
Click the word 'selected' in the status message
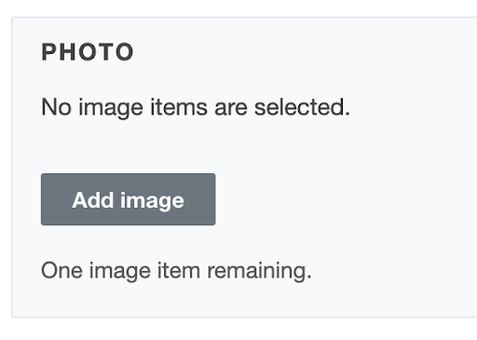[300, 107]
